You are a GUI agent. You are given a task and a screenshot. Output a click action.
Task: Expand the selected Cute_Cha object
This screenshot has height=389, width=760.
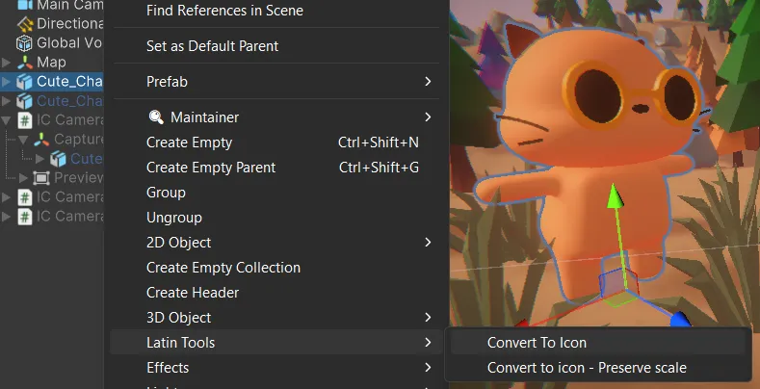(x=7, y=82)
